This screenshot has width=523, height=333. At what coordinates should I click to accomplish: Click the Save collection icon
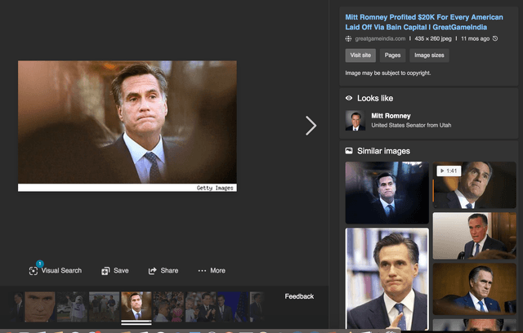point(105,271)
